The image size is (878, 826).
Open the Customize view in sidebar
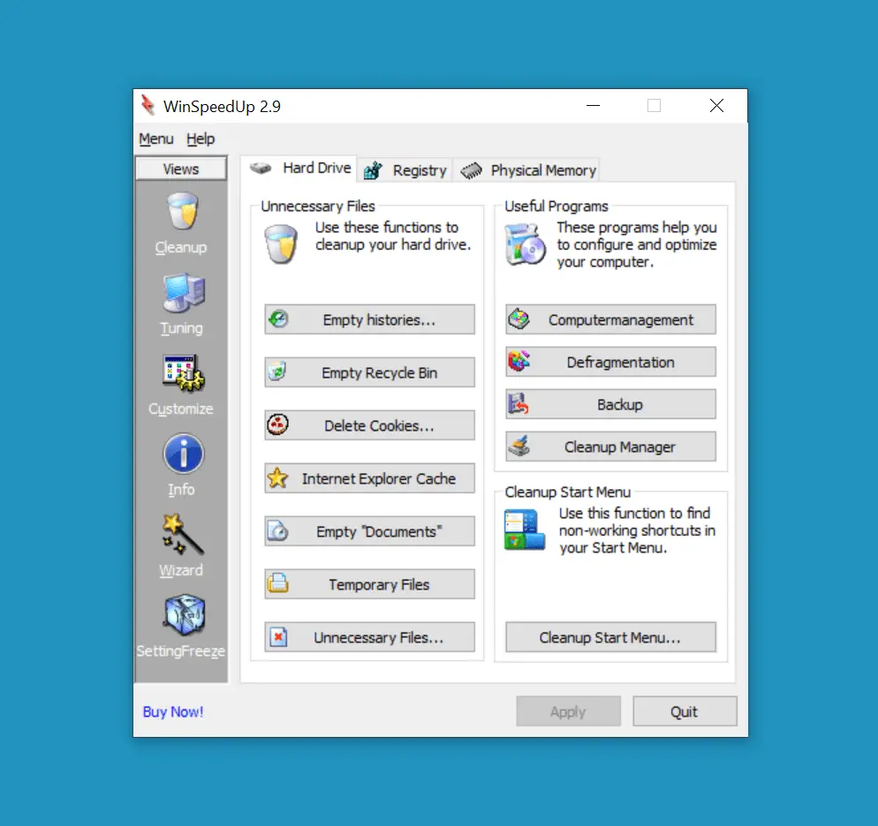181,385
